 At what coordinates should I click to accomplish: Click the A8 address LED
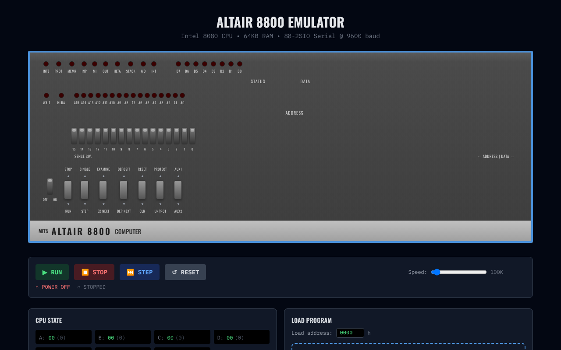[x=126, y=95]
